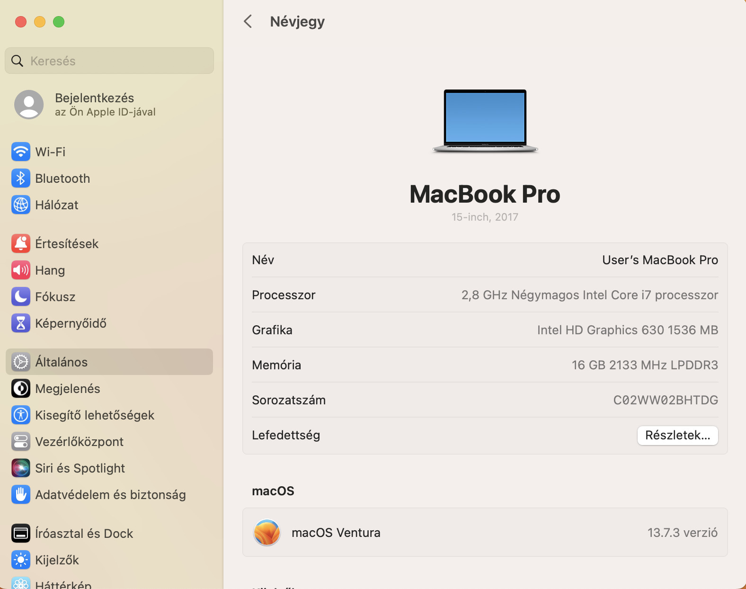Select the Kijelzők sidebar label
This screenshot has height=589, width=746.
(x=57, y=560)
